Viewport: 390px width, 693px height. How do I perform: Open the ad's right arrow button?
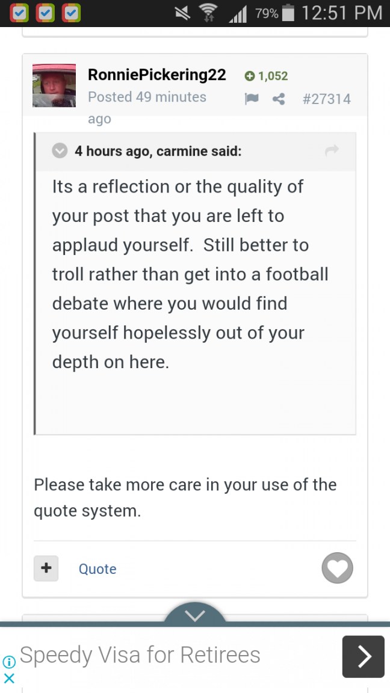point(363,657)
